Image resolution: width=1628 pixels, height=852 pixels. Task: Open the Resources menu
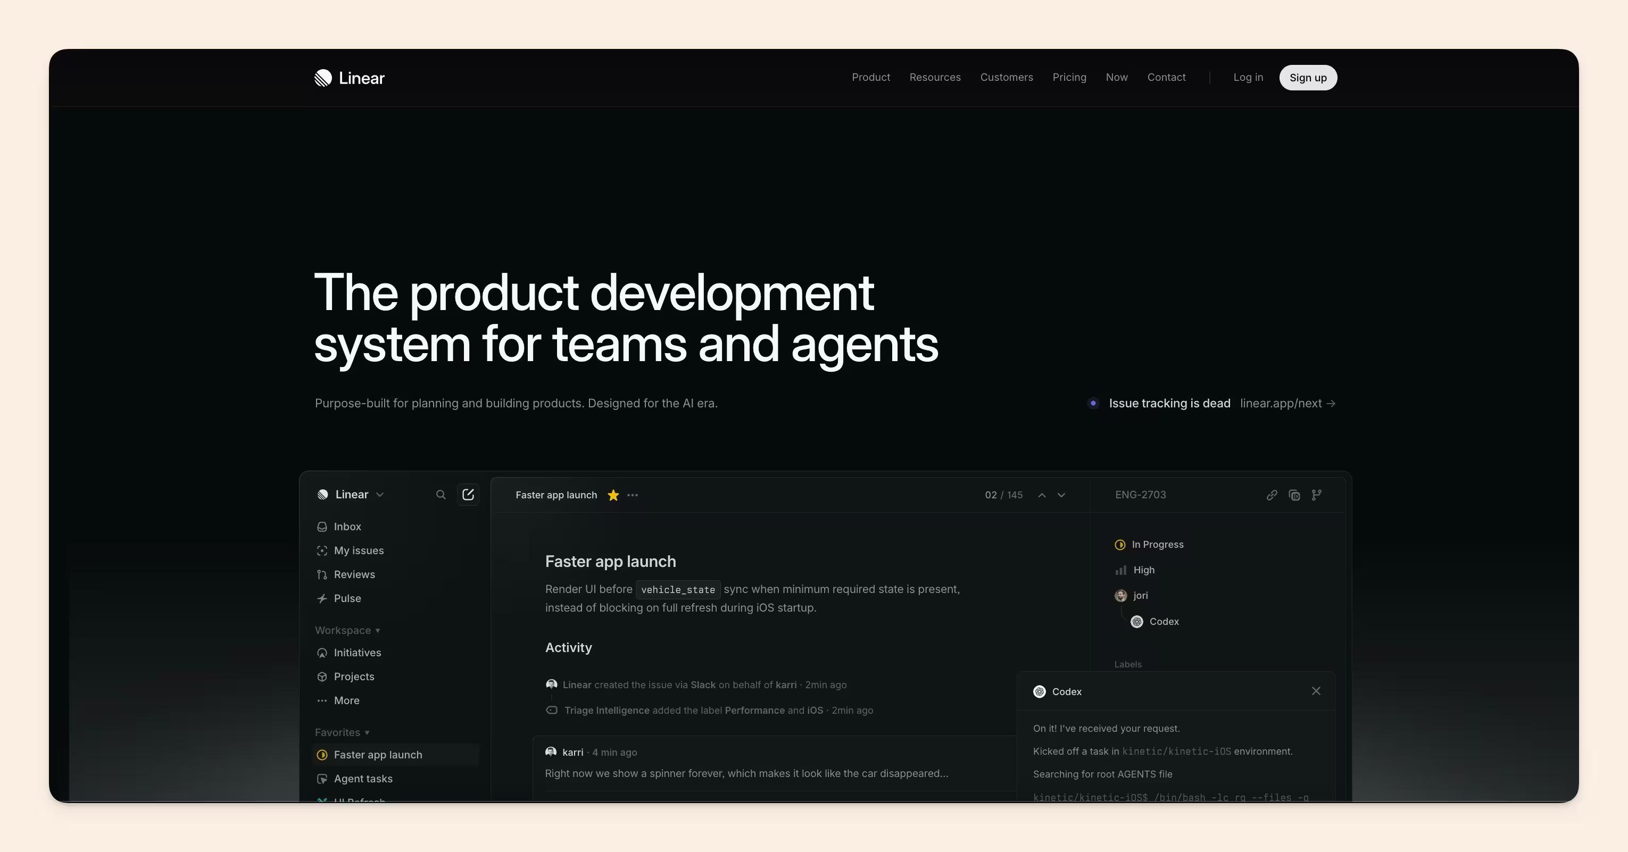point(935,77)
